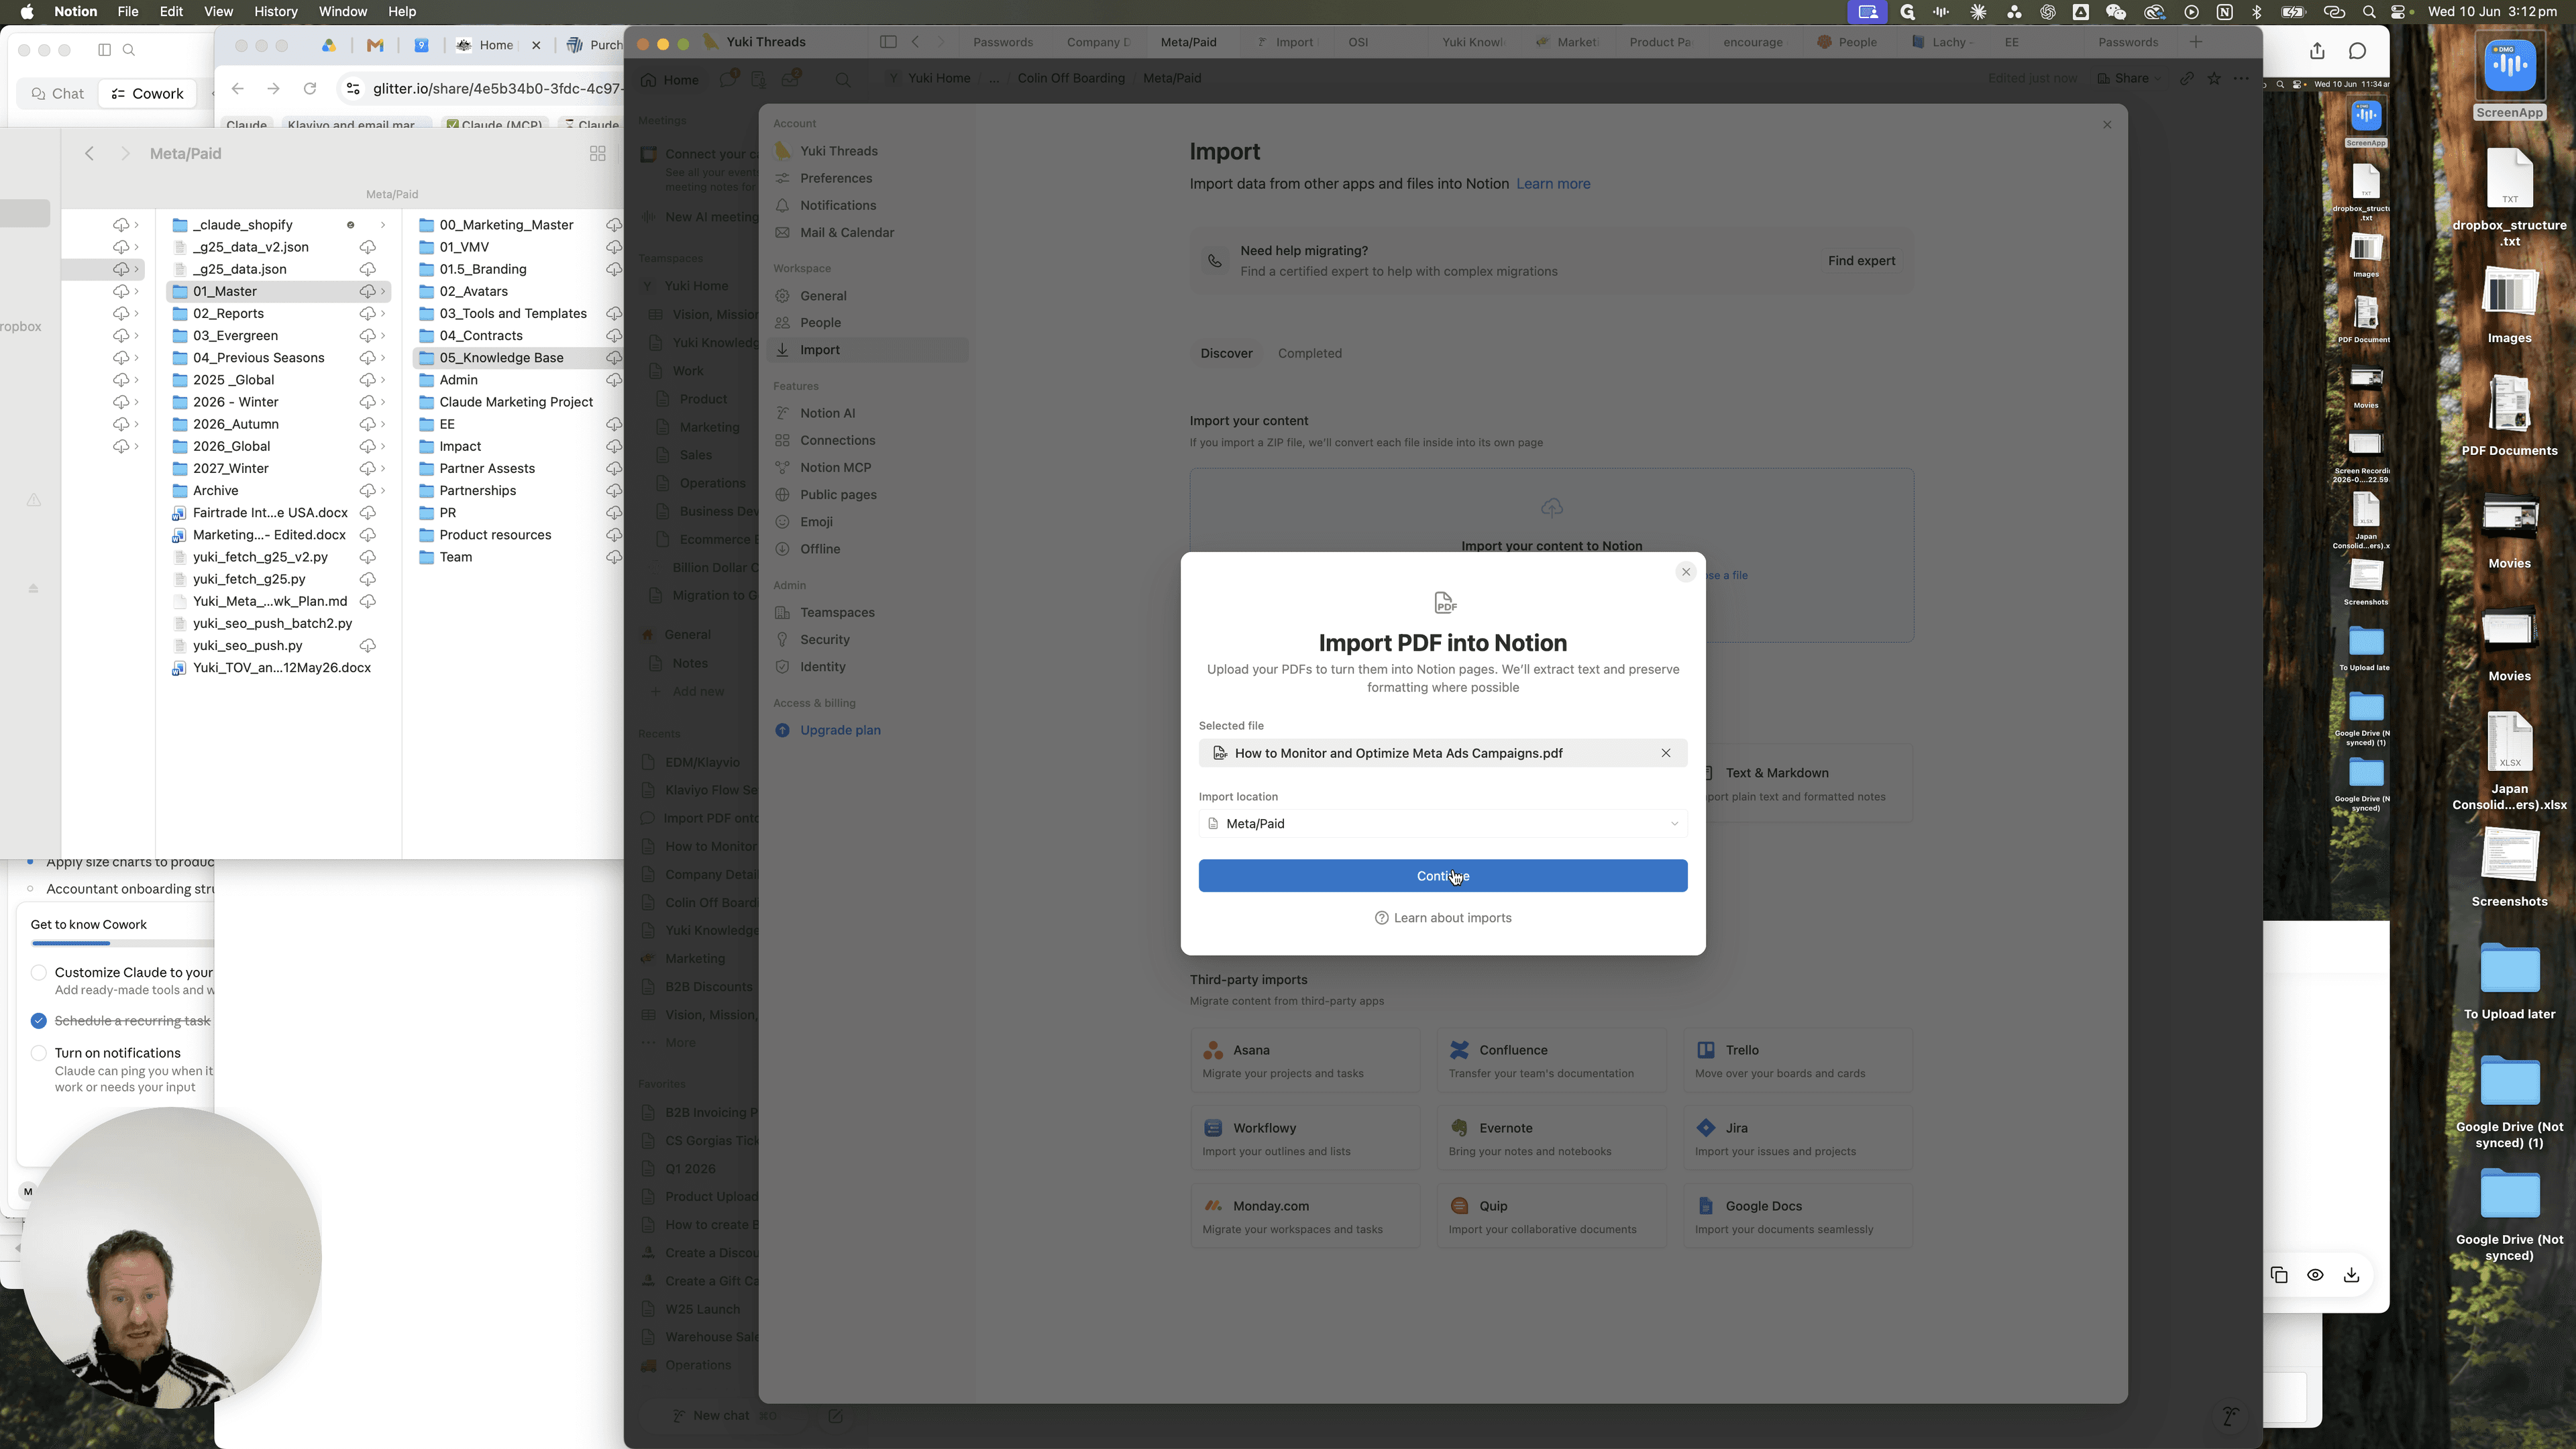Choose Trello import option

[x=1797, y=1060]
